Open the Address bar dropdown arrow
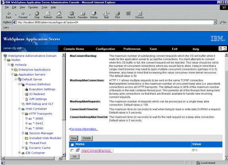 pyautogui.click(x=215, y=22)
